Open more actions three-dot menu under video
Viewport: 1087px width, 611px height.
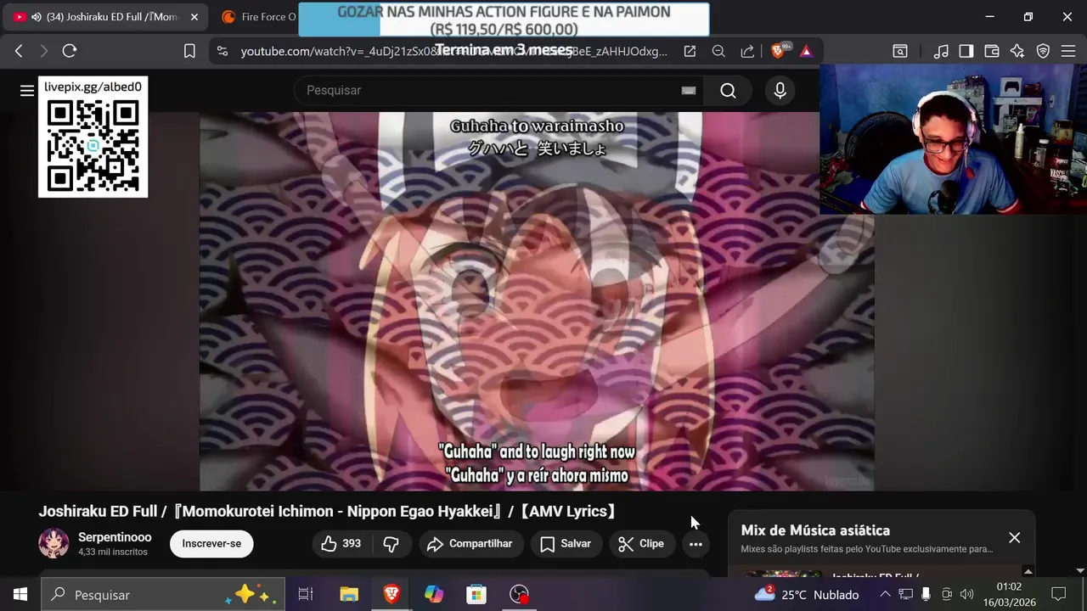696,544
